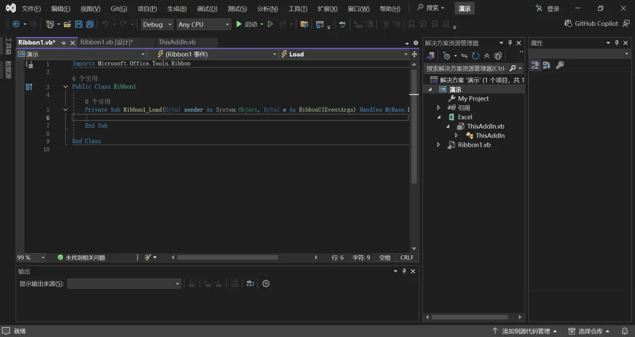Click Collapse All icon in Solution Explorer
This screenshot has height=337, width=635.
click(487, 56)
